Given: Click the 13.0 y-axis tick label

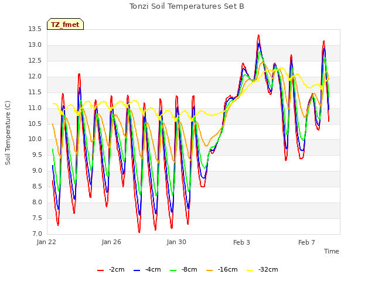Looking at the screenshot, I should click(35, 45).
